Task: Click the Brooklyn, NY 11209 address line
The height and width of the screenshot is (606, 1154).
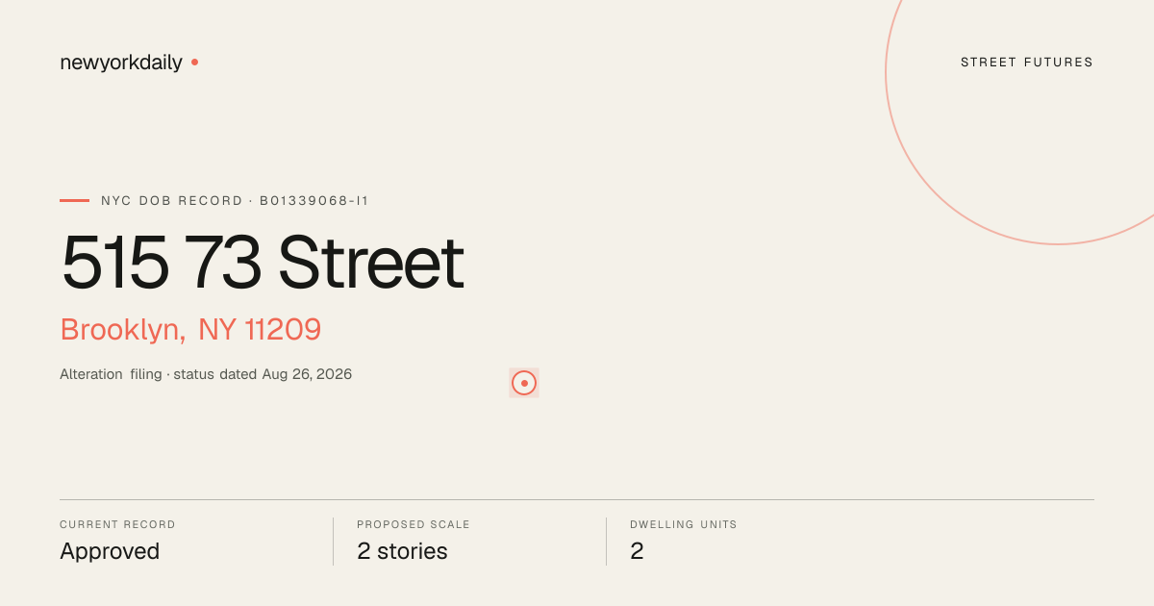Action: [190, 330]
